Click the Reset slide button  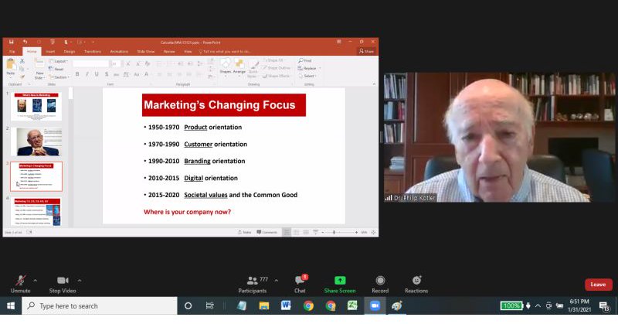click(x=56, y=69)
